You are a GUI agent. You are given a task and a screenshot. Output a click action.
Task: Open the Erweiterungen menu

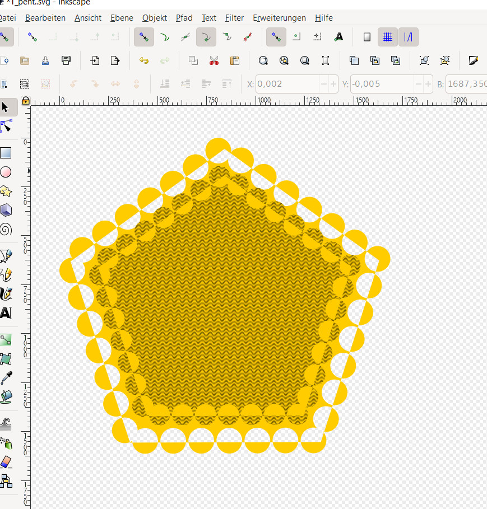coord(280,18)
